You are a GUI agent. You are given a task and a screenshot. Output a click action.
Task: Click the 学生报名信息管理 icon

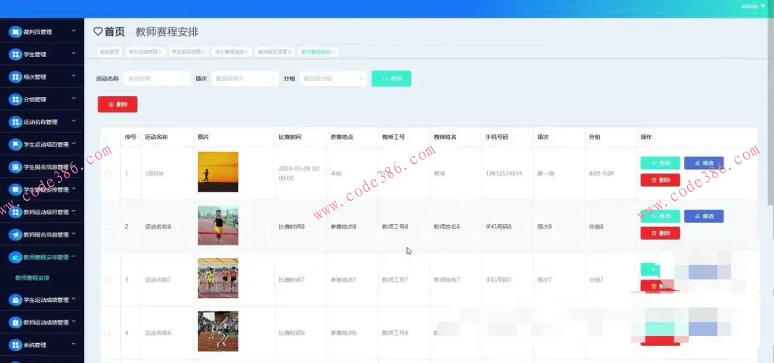[15, 167]
